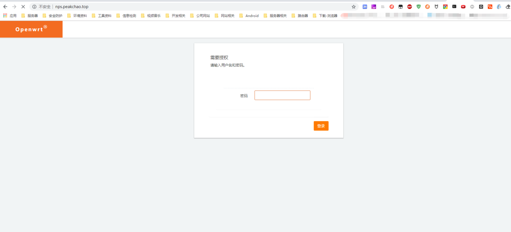This screenshot has height=232, width=511.
Task: Open the apps grid 应用 shortcut
Action: [x=10, y=16]
